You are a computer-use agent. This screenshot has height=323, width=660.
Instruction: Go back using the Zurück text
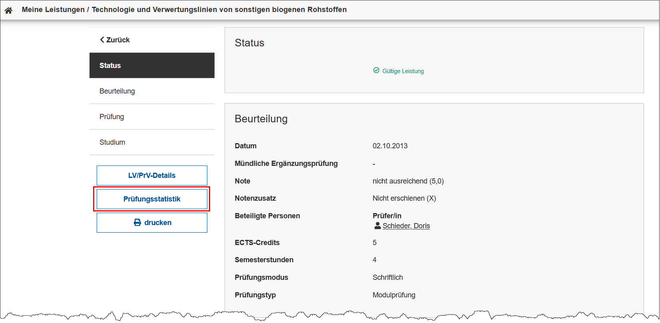pos(118,40)
